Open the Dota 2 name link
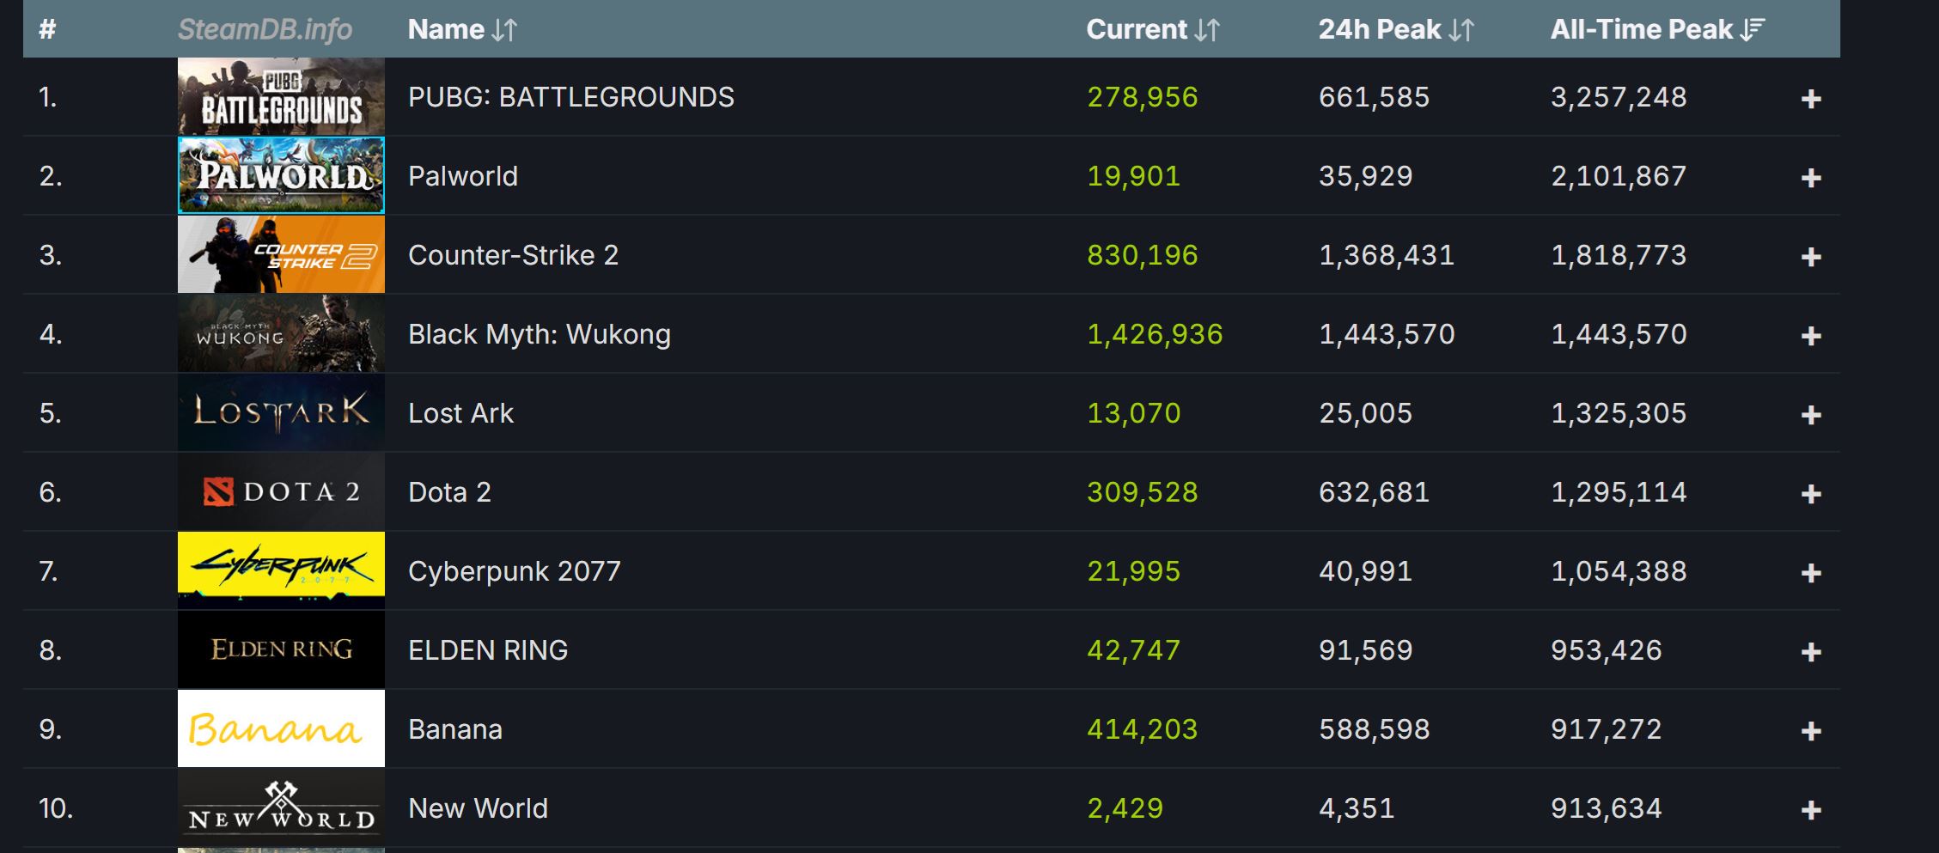The width and height of the screenshot is (1939, 853). [449, 492]
